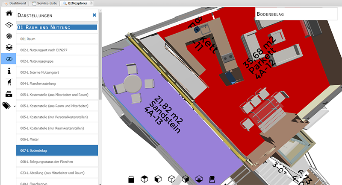The image size is (342, 185).
Task: Click the right side view cube icon
Action: click(185, 179)
